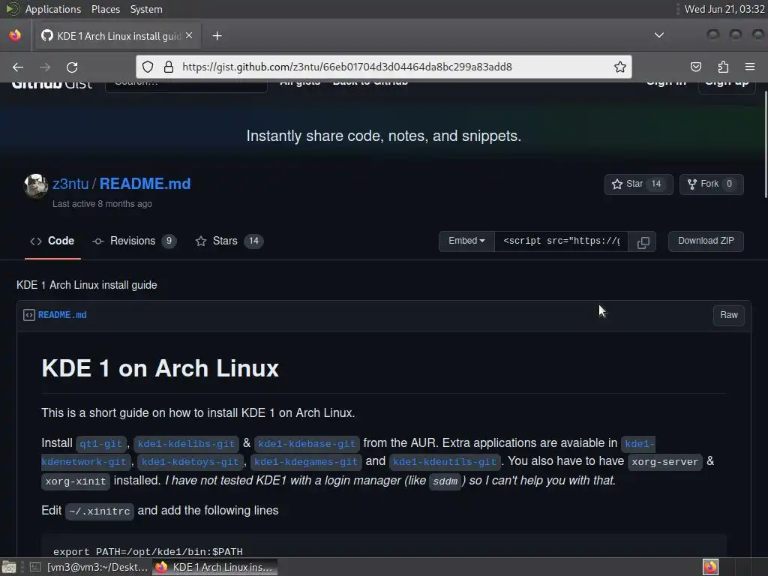Expand the Embed dropdown

point(466,241)
